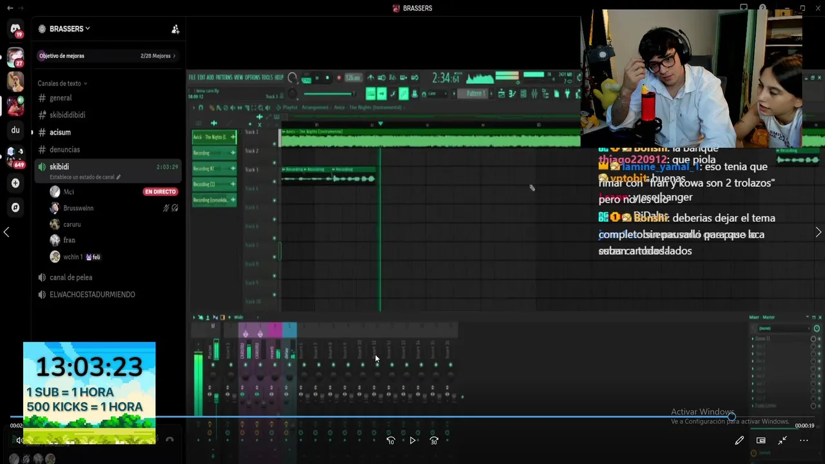Click the invite people icon beside BRASSERS
This screenshot has height=464, width=825.
pos(175,29)
